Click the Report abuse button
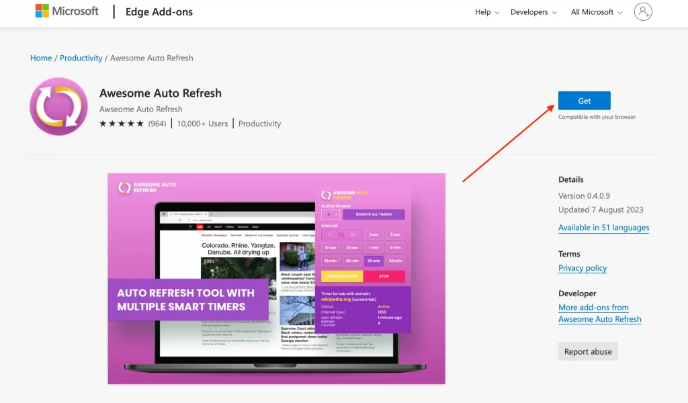 pos(588,351)
